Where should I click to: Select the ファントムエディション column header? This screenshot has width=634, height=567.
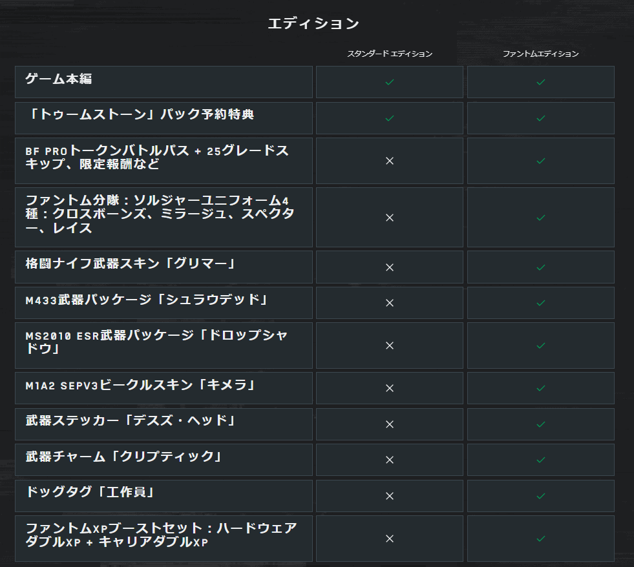point(540,54)
